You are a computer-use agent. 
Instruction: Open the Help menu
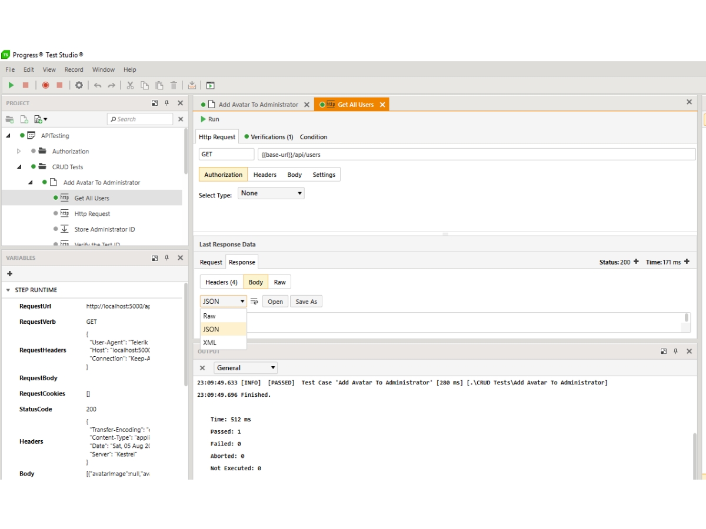coord(130,69)
